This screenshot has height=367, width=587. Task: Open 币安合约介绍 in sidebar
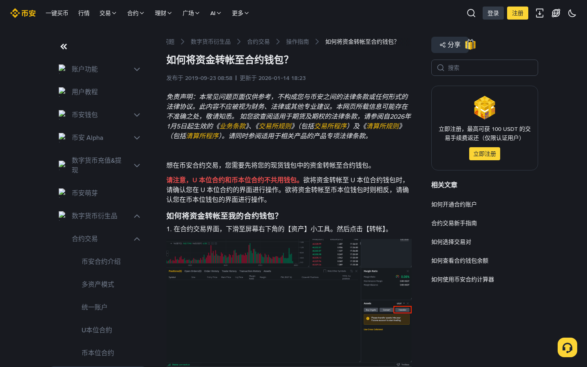tap(101, 261)
